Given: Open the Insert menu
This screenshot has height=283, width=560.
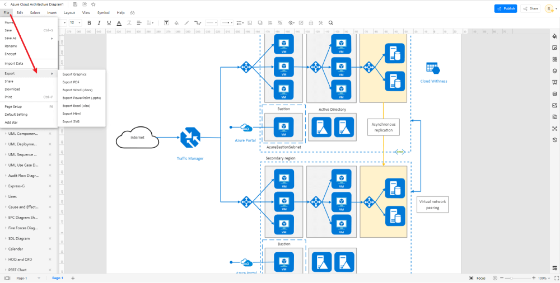Looking at the screenshot, I should click(x=52, y=12).
